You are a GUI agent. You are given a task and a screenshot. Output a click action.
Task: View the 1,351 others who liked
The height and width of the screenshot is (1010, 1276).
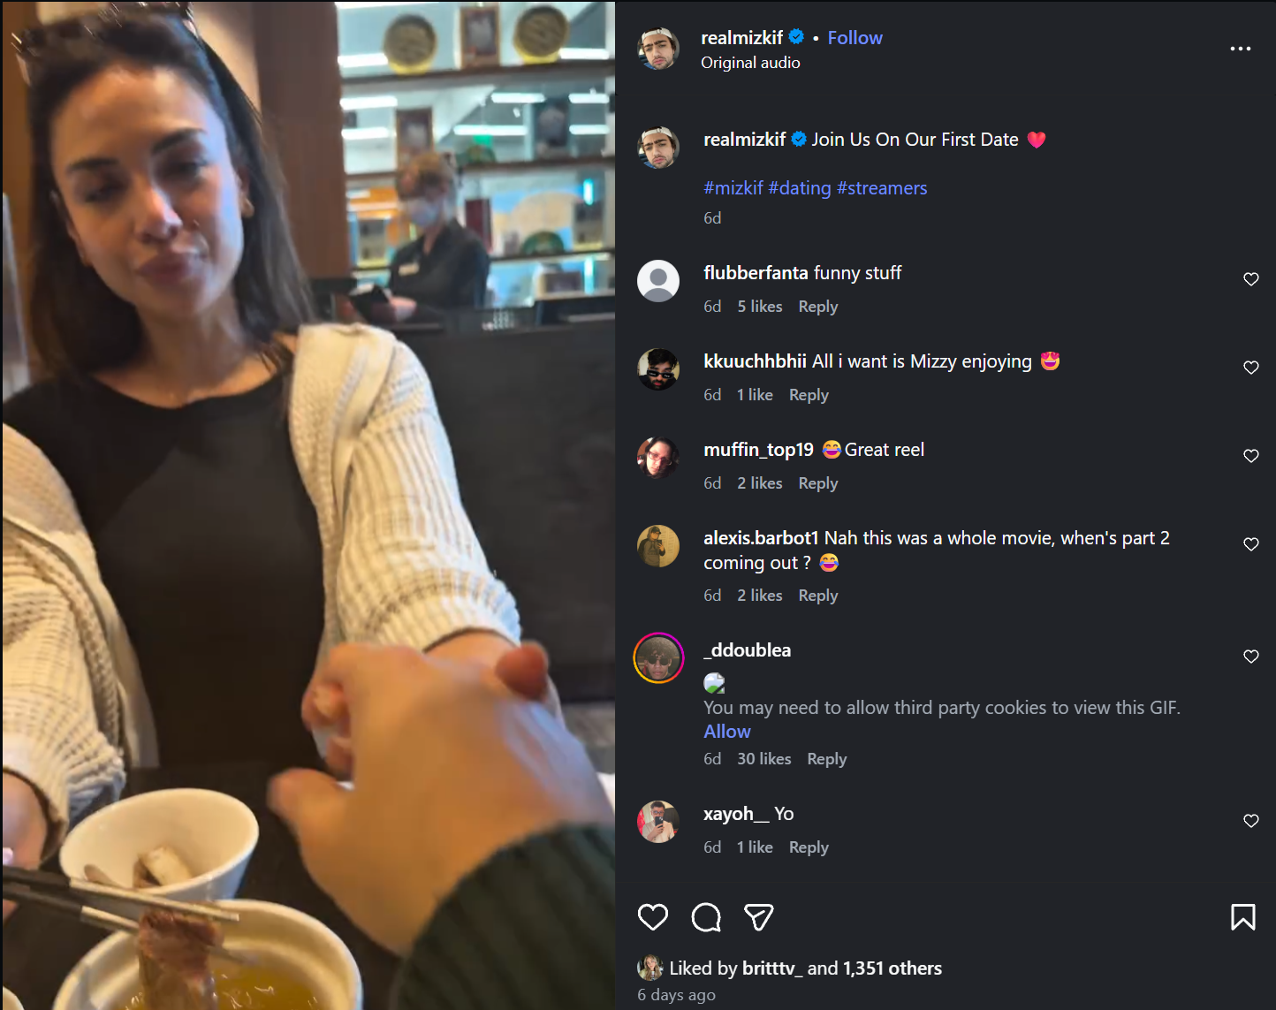pyautogui.click(x=892, y=968)
